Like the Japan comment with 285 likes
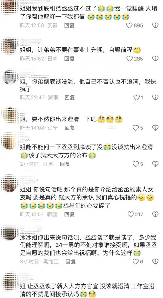 pos(129,59)
